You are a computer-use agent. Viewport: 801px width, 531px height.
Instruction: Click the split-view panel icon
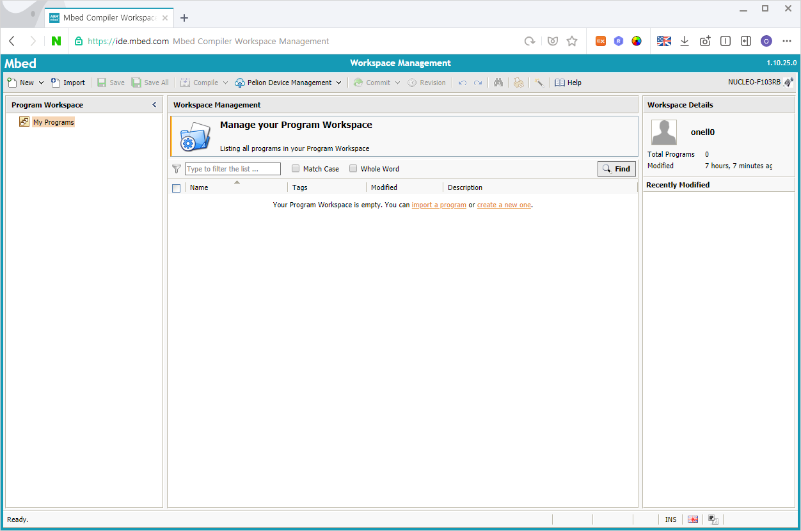[726, 41]
